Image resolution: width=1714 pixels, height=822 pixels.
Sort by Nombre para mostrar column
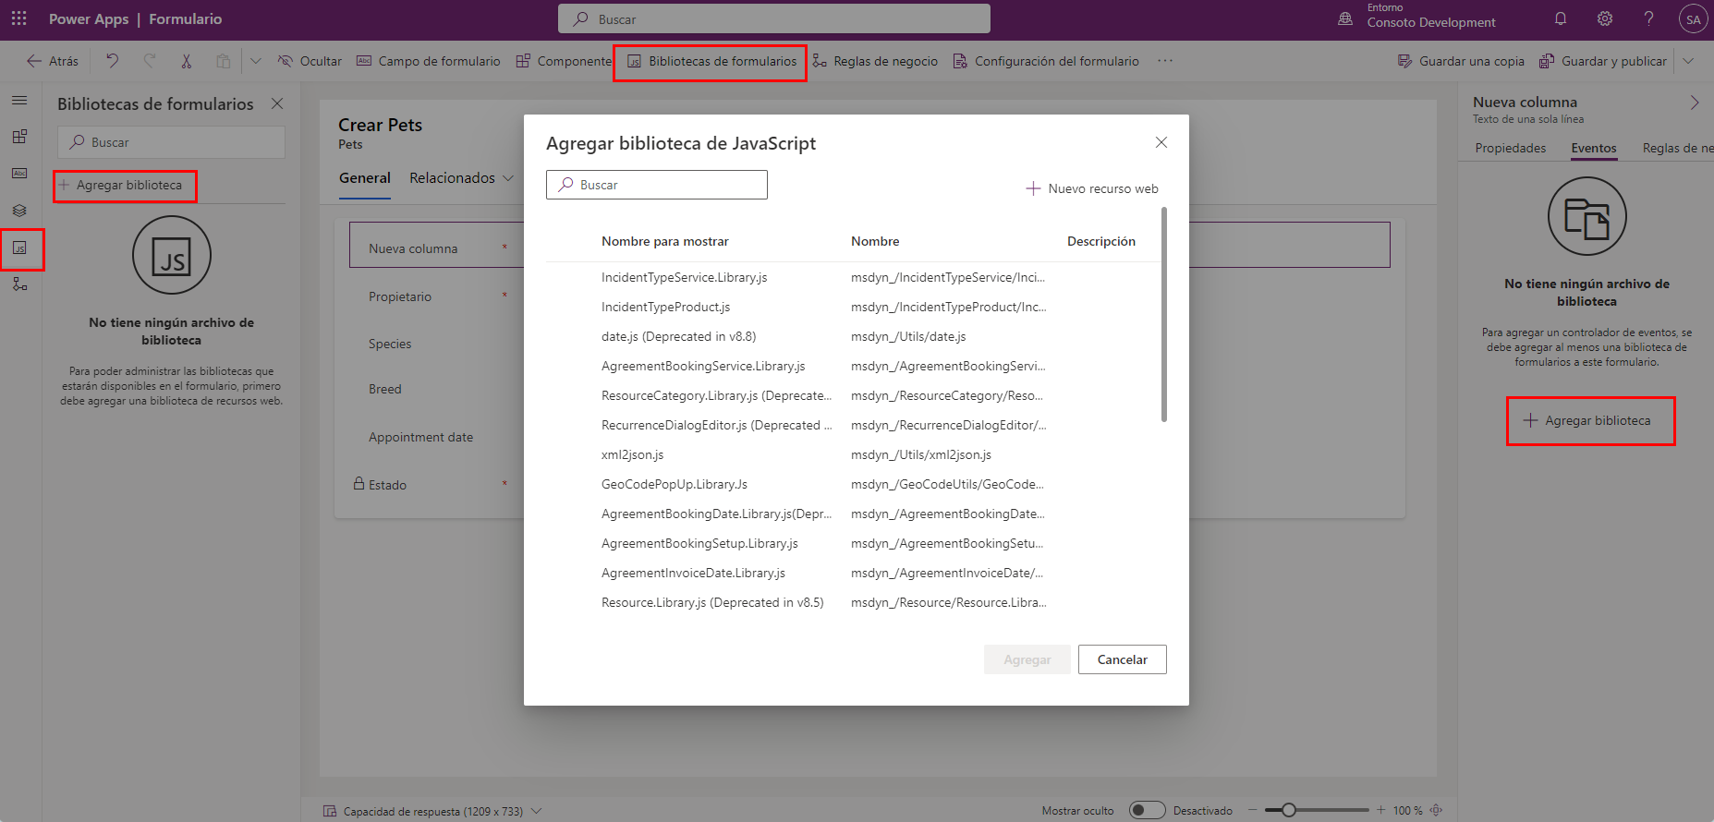coord(665,241)
